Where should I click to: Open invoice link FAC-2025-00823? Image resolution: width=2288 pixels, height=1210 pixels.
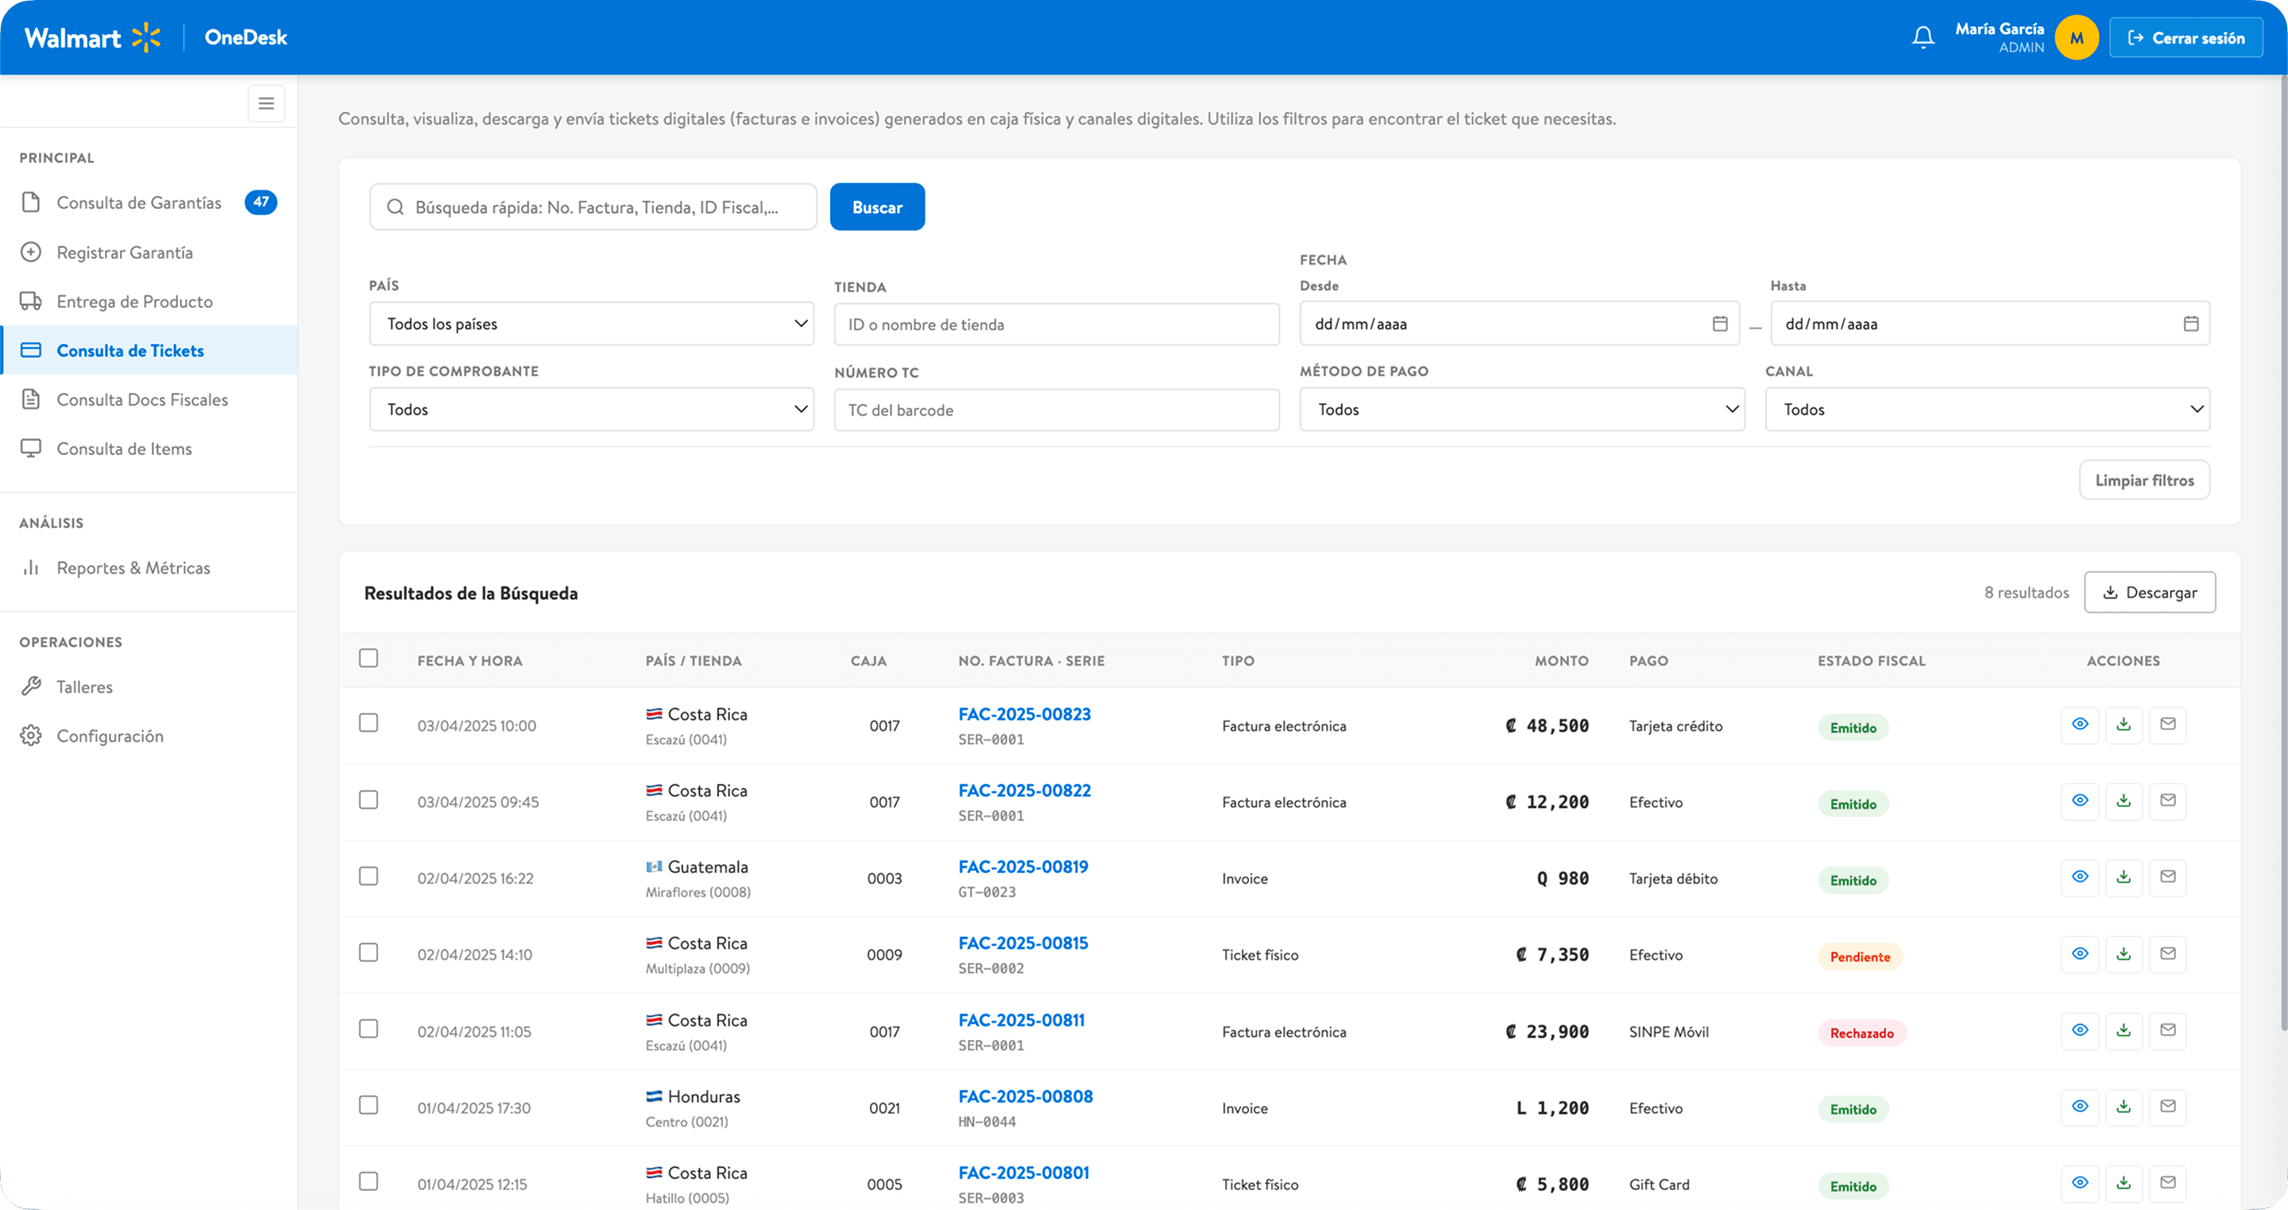(1024, 714)
